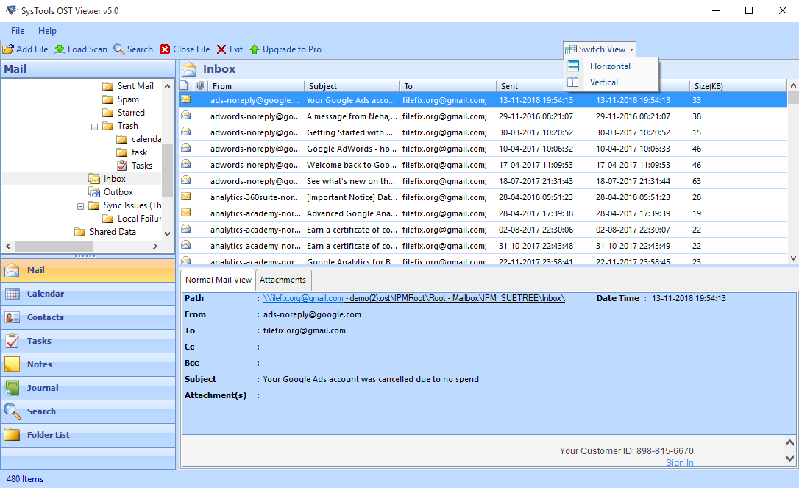
Task: Click the Close File red icon
Action: click(x=166, y=49)
